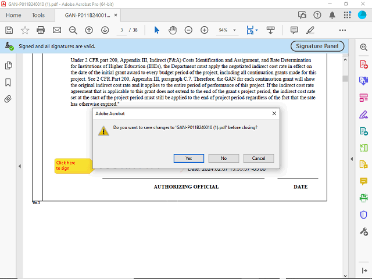This screenshot has width=372, height=279.
Task: Send file by email envelope icon
Action: coord(57,30)
